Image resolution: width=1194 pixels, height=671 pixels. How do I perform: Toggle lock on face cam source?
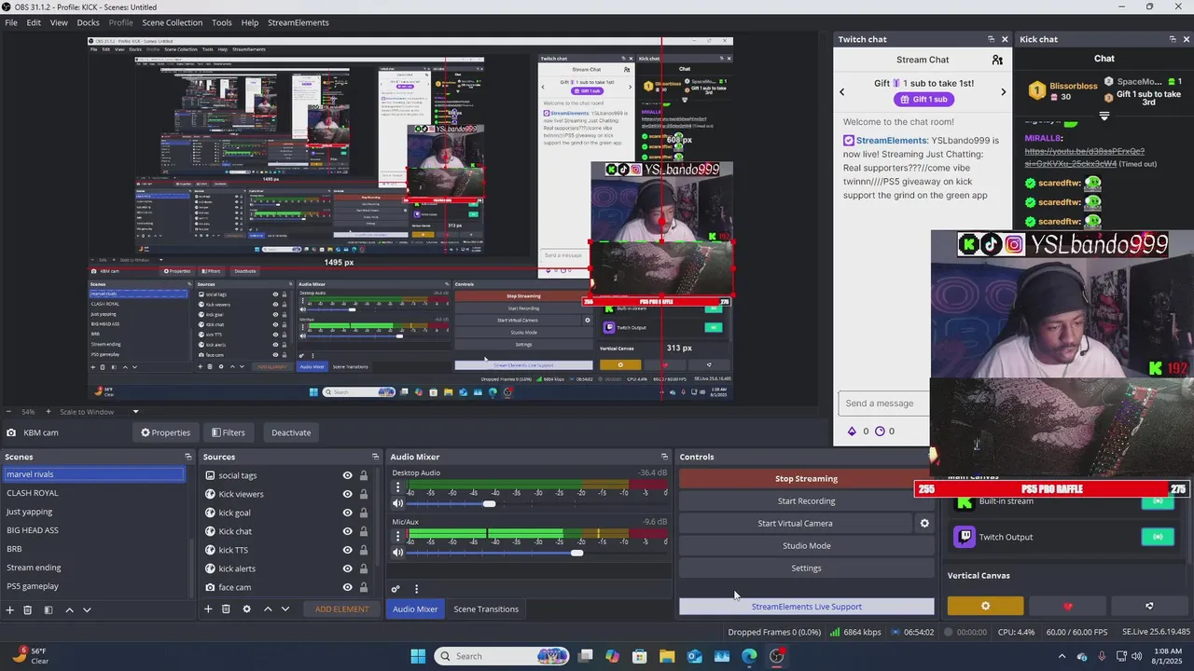[364, 587]
